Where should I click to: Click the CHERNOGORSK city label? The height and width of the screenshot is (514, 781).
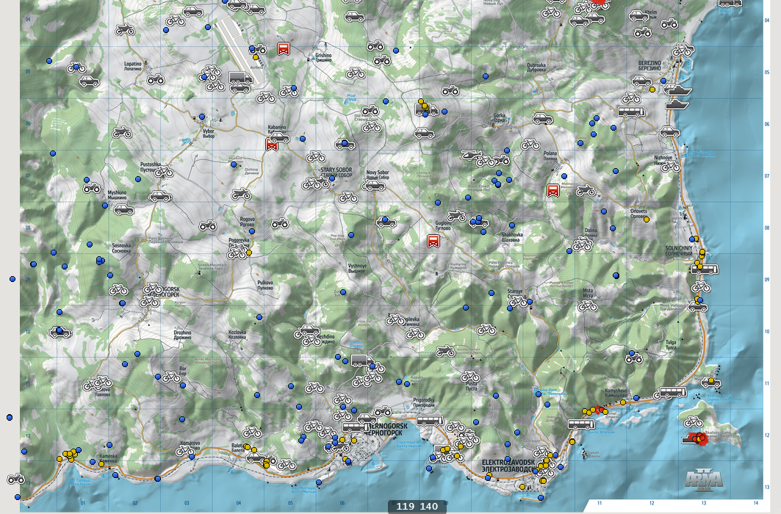(386, 429)
